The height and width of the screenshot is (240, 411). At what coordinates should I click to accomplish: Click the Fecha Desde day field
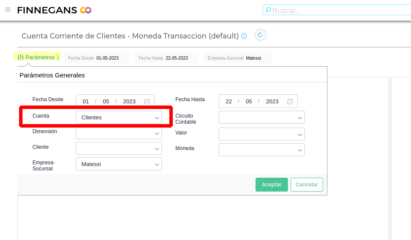[86, 102]
